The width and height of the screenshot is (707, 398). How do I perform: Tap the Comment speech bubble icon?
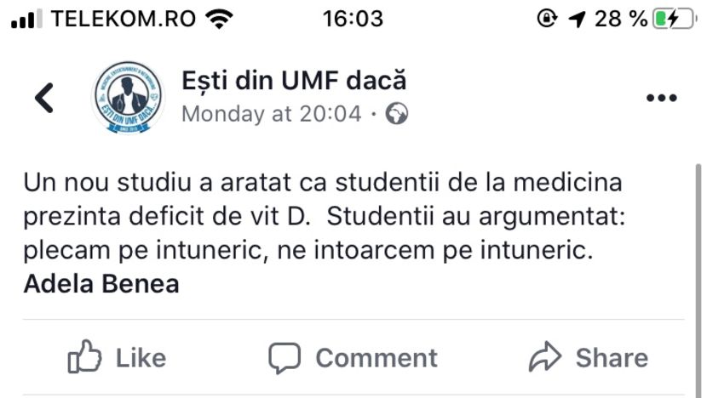click(285, 358)
